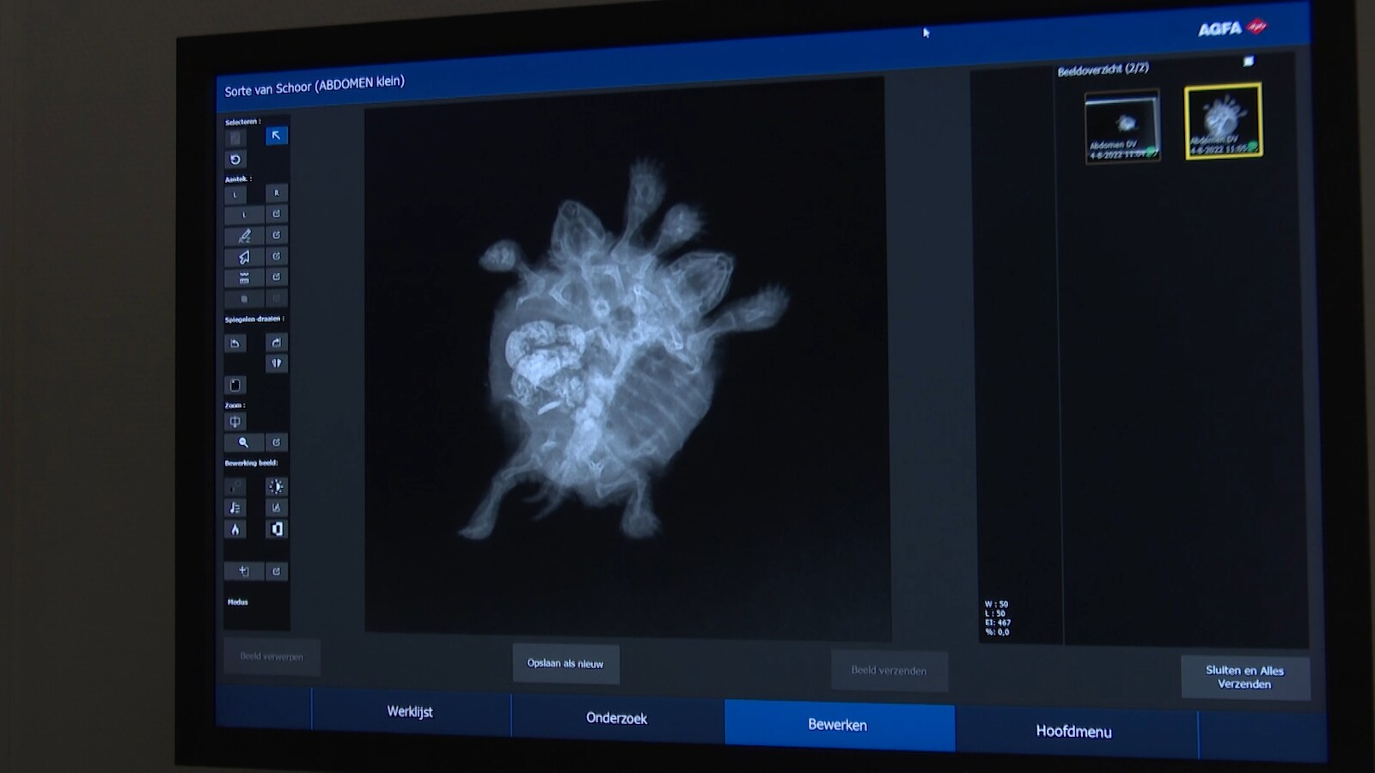This screenshot has width=1375, height=773.
Task: Open options beside the arrow annotation tool
Action: [276, 256]
